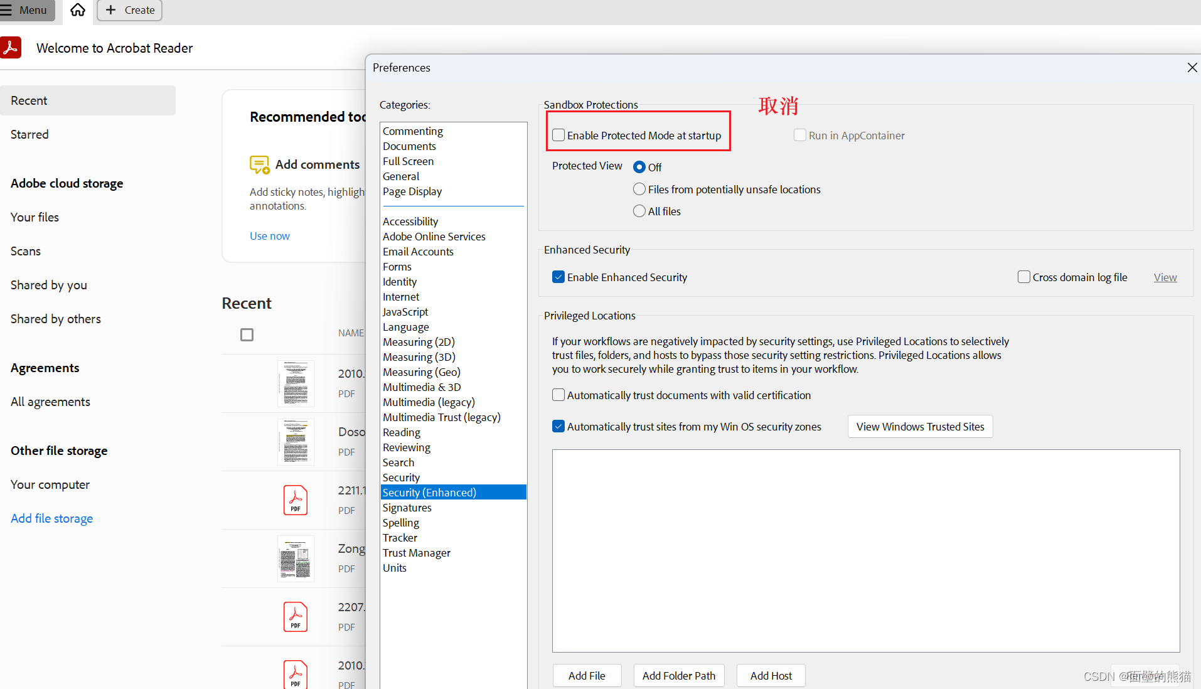Click the privileged locations list box

[866, 551]
